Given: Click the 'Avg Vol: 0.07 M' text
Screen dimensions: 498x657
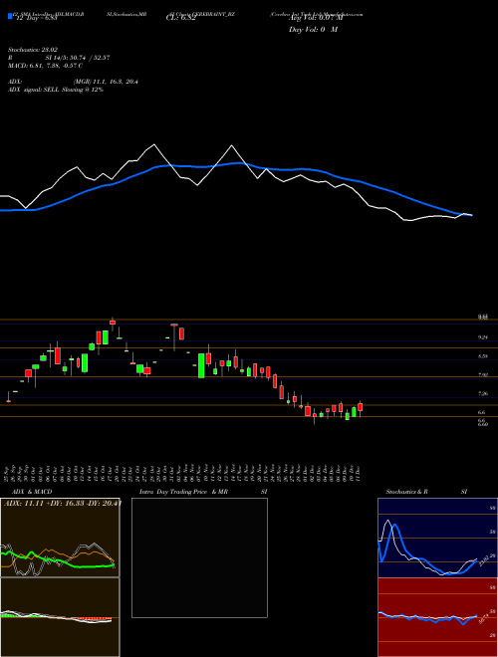Looking at the screenshot, I should pyautogui.click(x=316, y=18).
